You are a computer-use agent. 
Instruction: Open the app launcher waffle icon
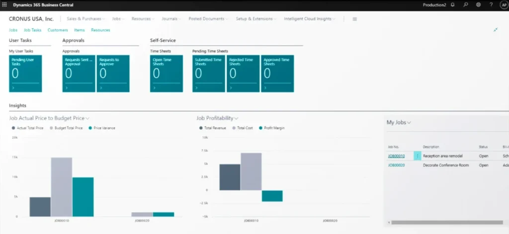point(4,5)
